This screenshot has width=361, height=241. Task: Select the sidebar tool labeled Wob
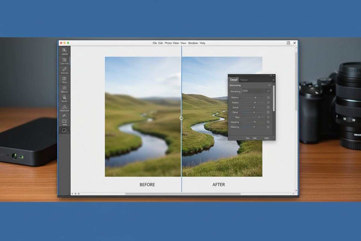[64, 122]
